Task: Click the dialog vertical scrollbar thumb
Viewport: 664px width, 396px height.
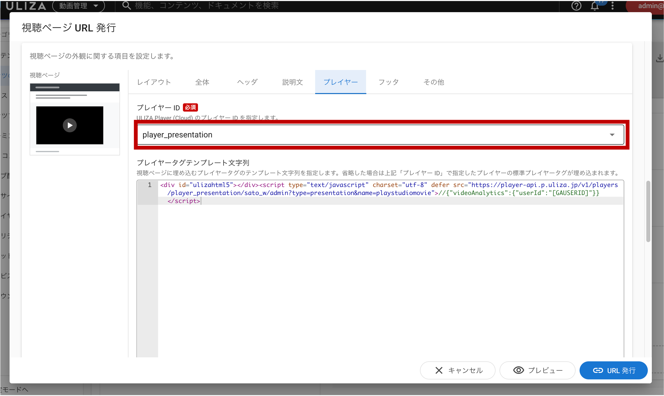Action: tap(648, 212)
